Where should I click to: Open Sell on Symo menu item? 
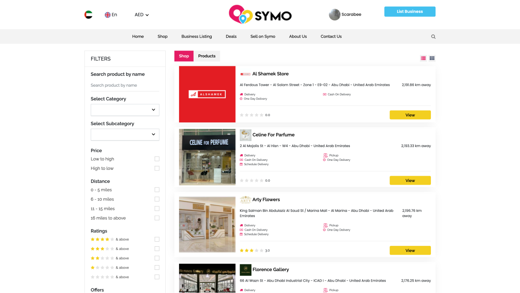click(x=263, y=36)
